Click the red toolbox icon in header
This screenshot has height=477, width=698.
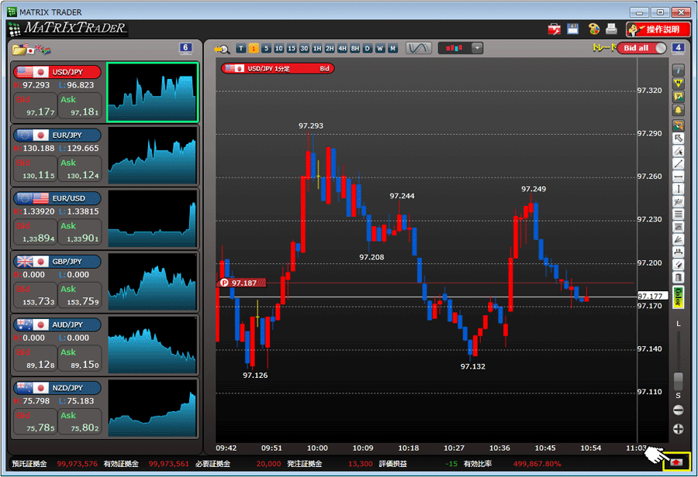555,29
